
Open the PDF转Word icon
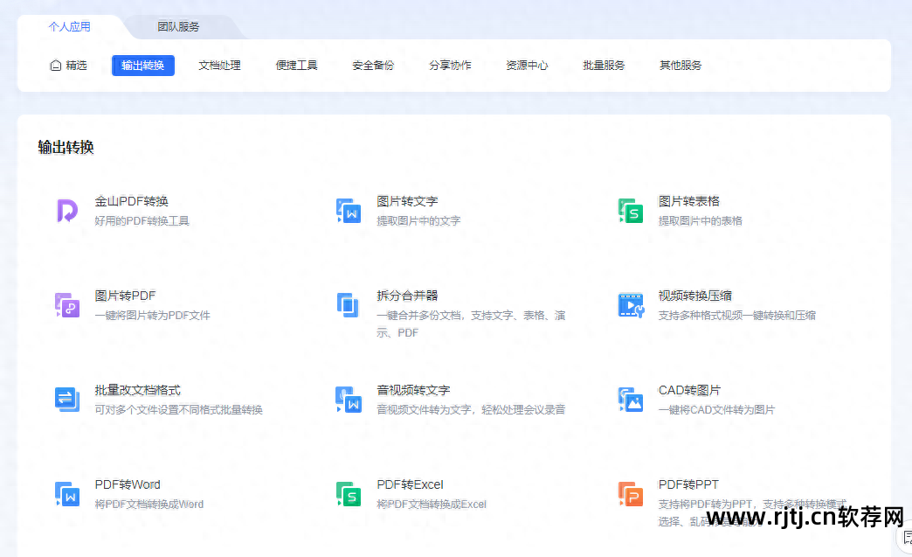tap(67, 493)
